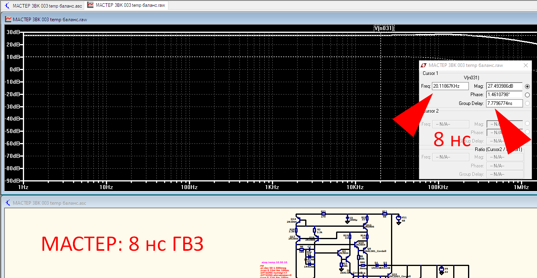Select diode D1 symbol in schematic
This screenshot has height=278, width=537.
click(377, 265)
